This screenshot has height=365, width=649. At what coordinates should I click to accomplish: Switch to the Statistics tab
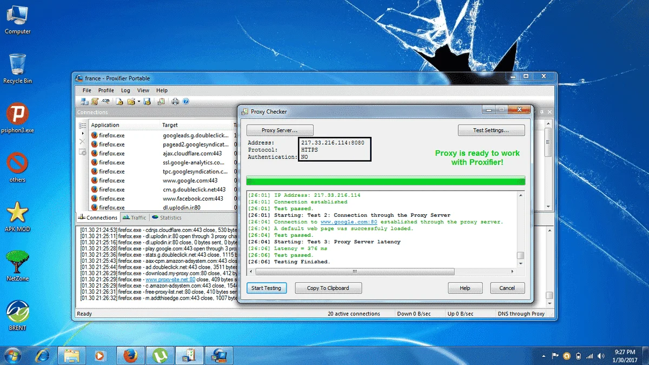[167, 217]
